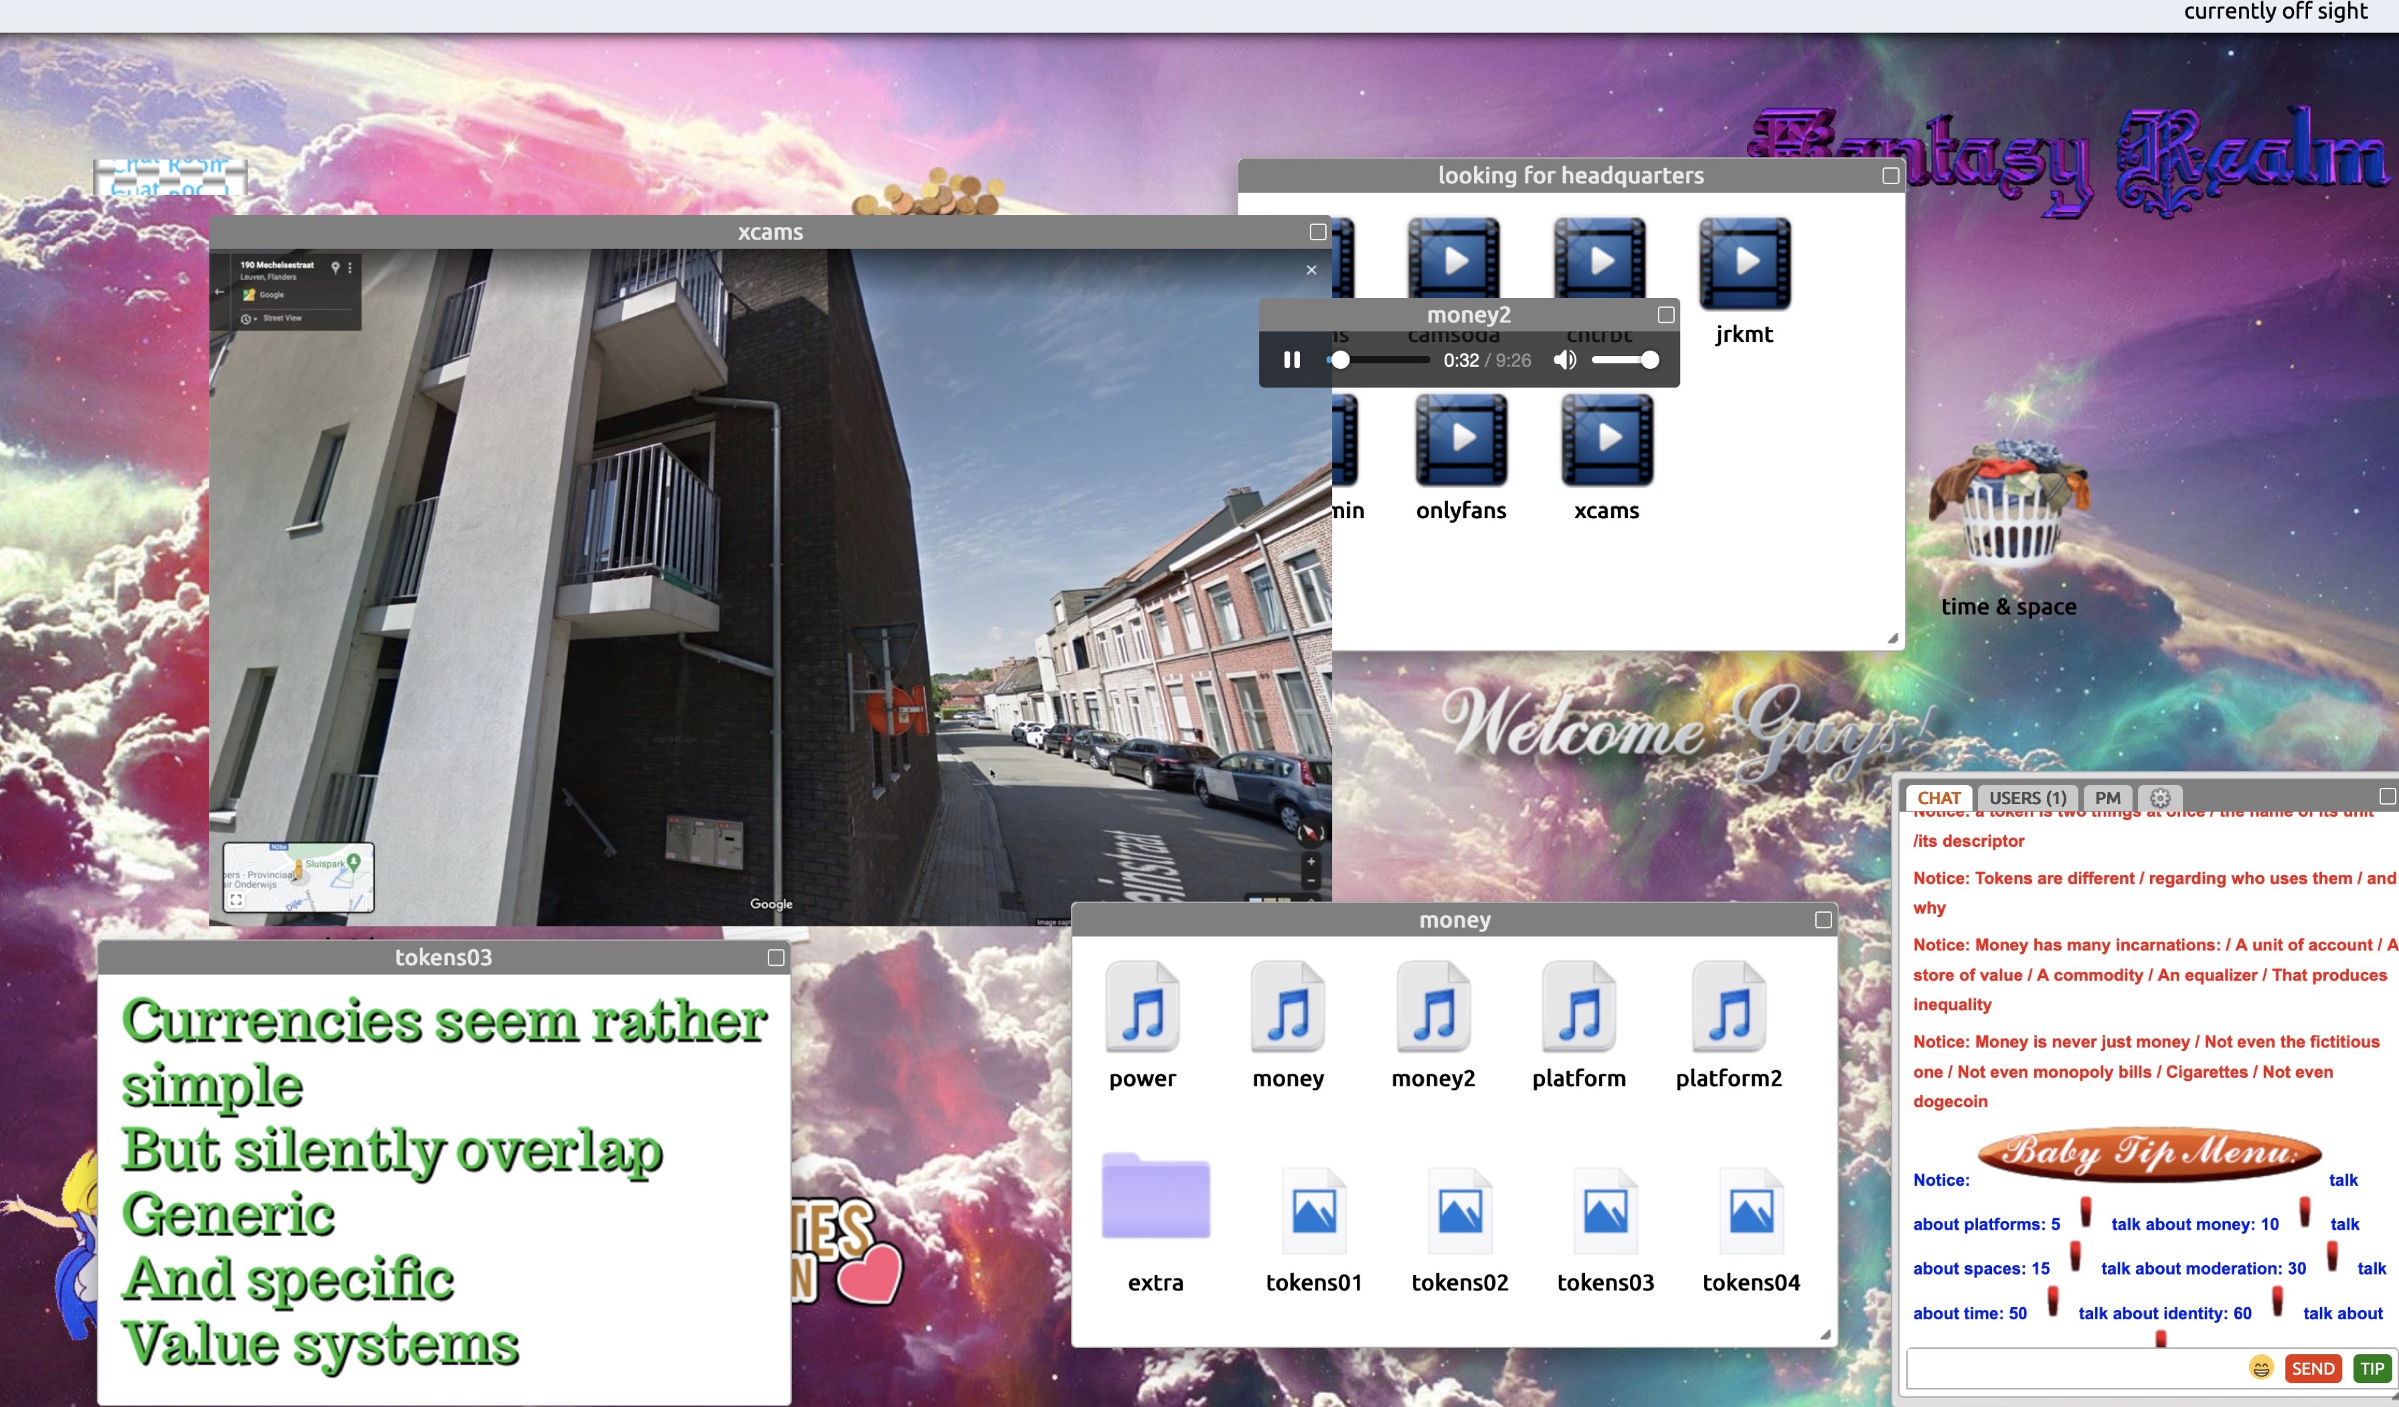Screen dimensions: 2399x1407
Task: Click the location pin in Street View
Action: click(335, 268)
